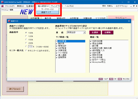Toggle the 達人連動 checkbox
The width and height of the screenshot is (138, 99).
(x=56, y=55)
